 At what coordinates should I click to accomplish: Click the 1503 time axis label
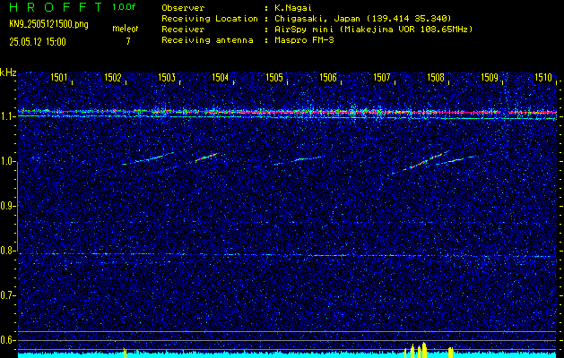(x=167, y=77)
